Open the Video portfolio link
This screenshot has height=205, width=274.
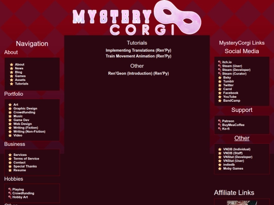click(18, 135)
